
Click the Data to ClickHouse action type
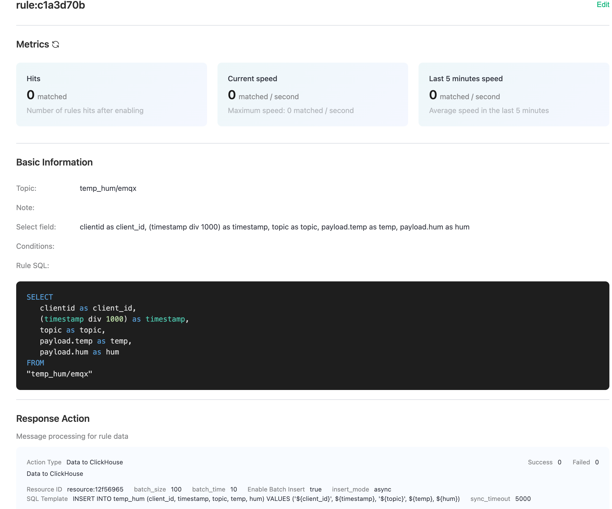94,462
